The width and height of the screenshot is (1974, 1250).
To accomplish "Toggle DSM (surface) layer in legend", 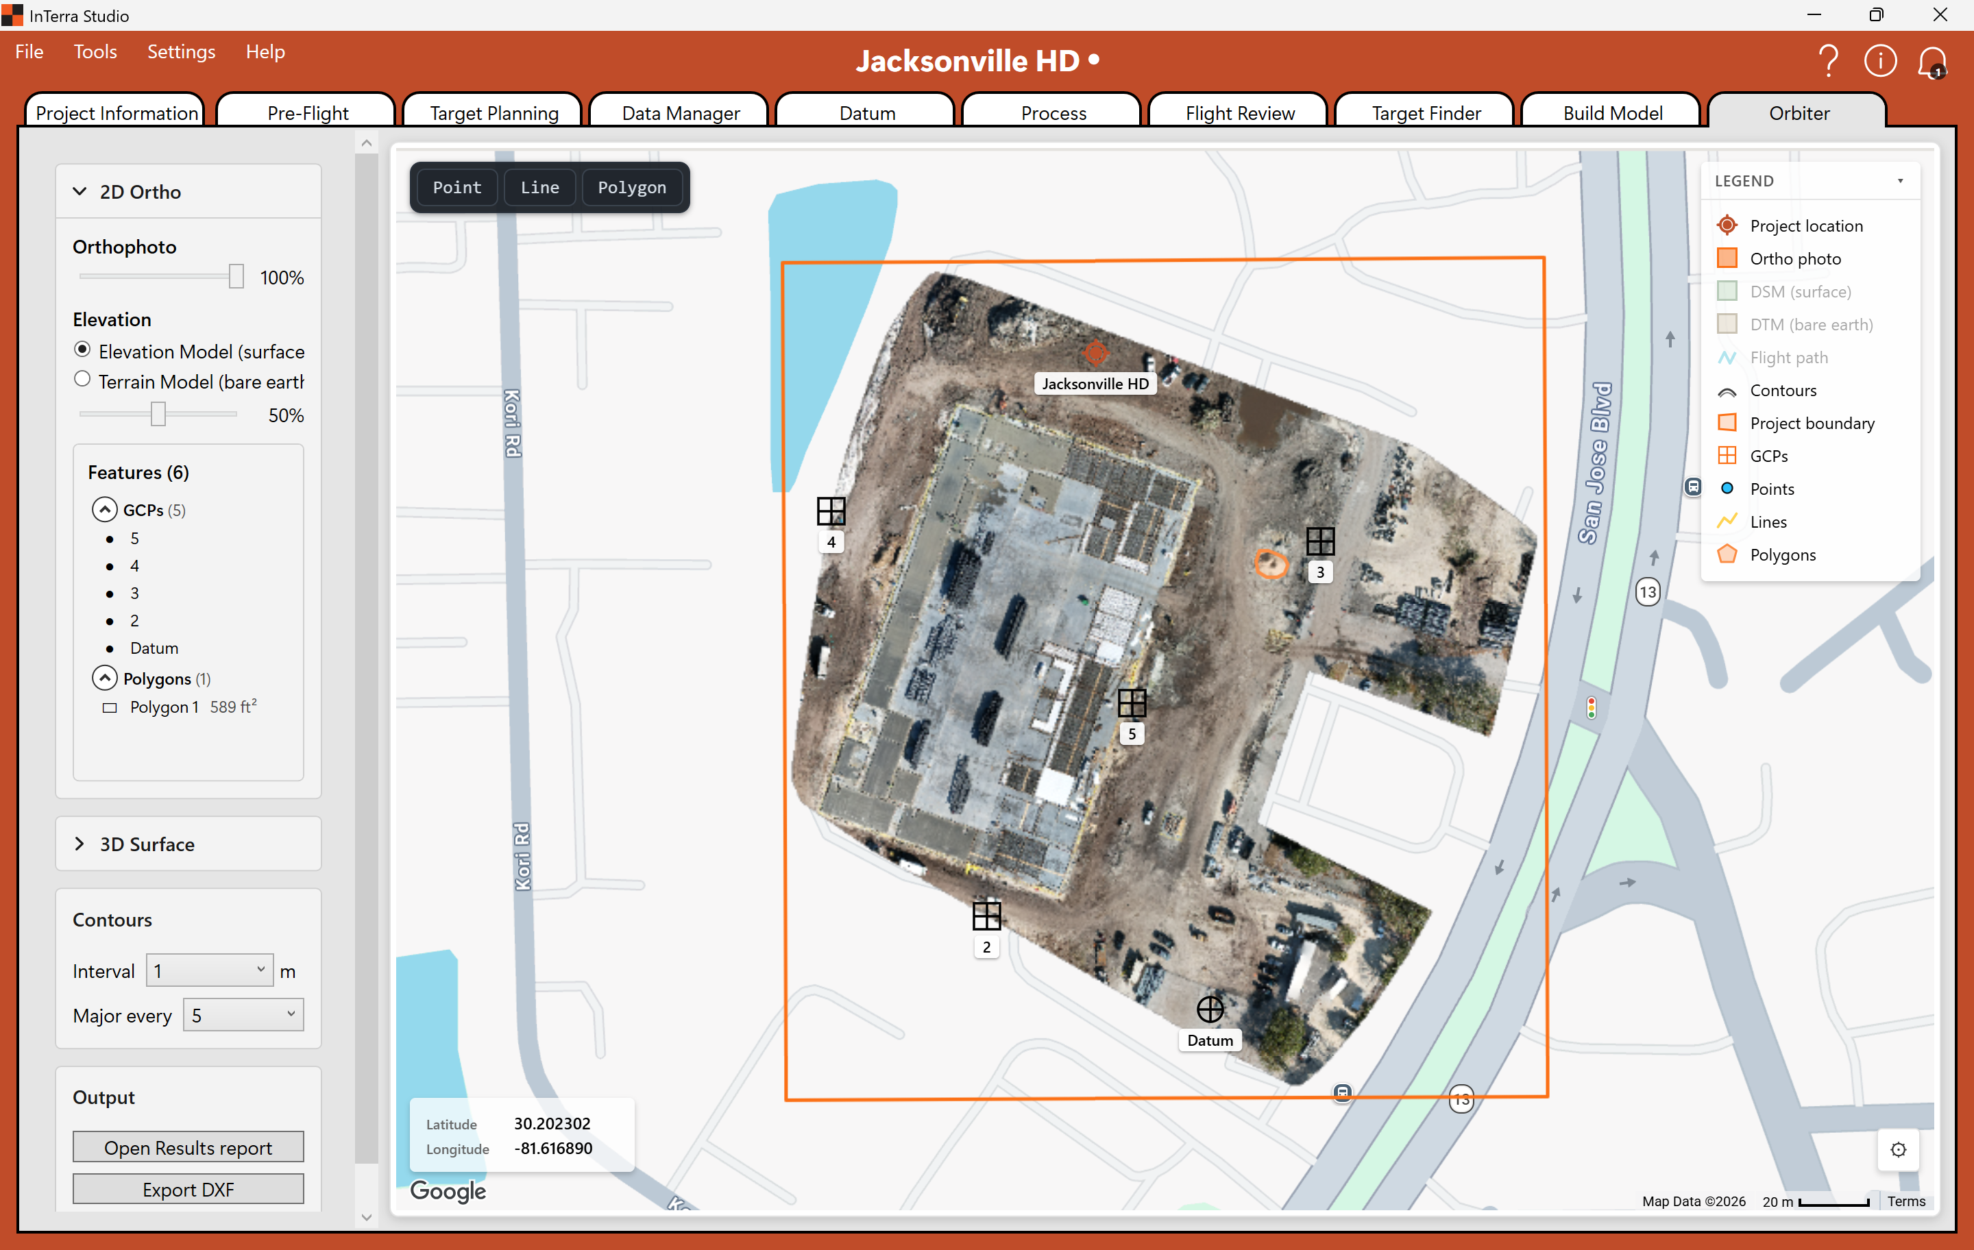I will click(1783, 291).
